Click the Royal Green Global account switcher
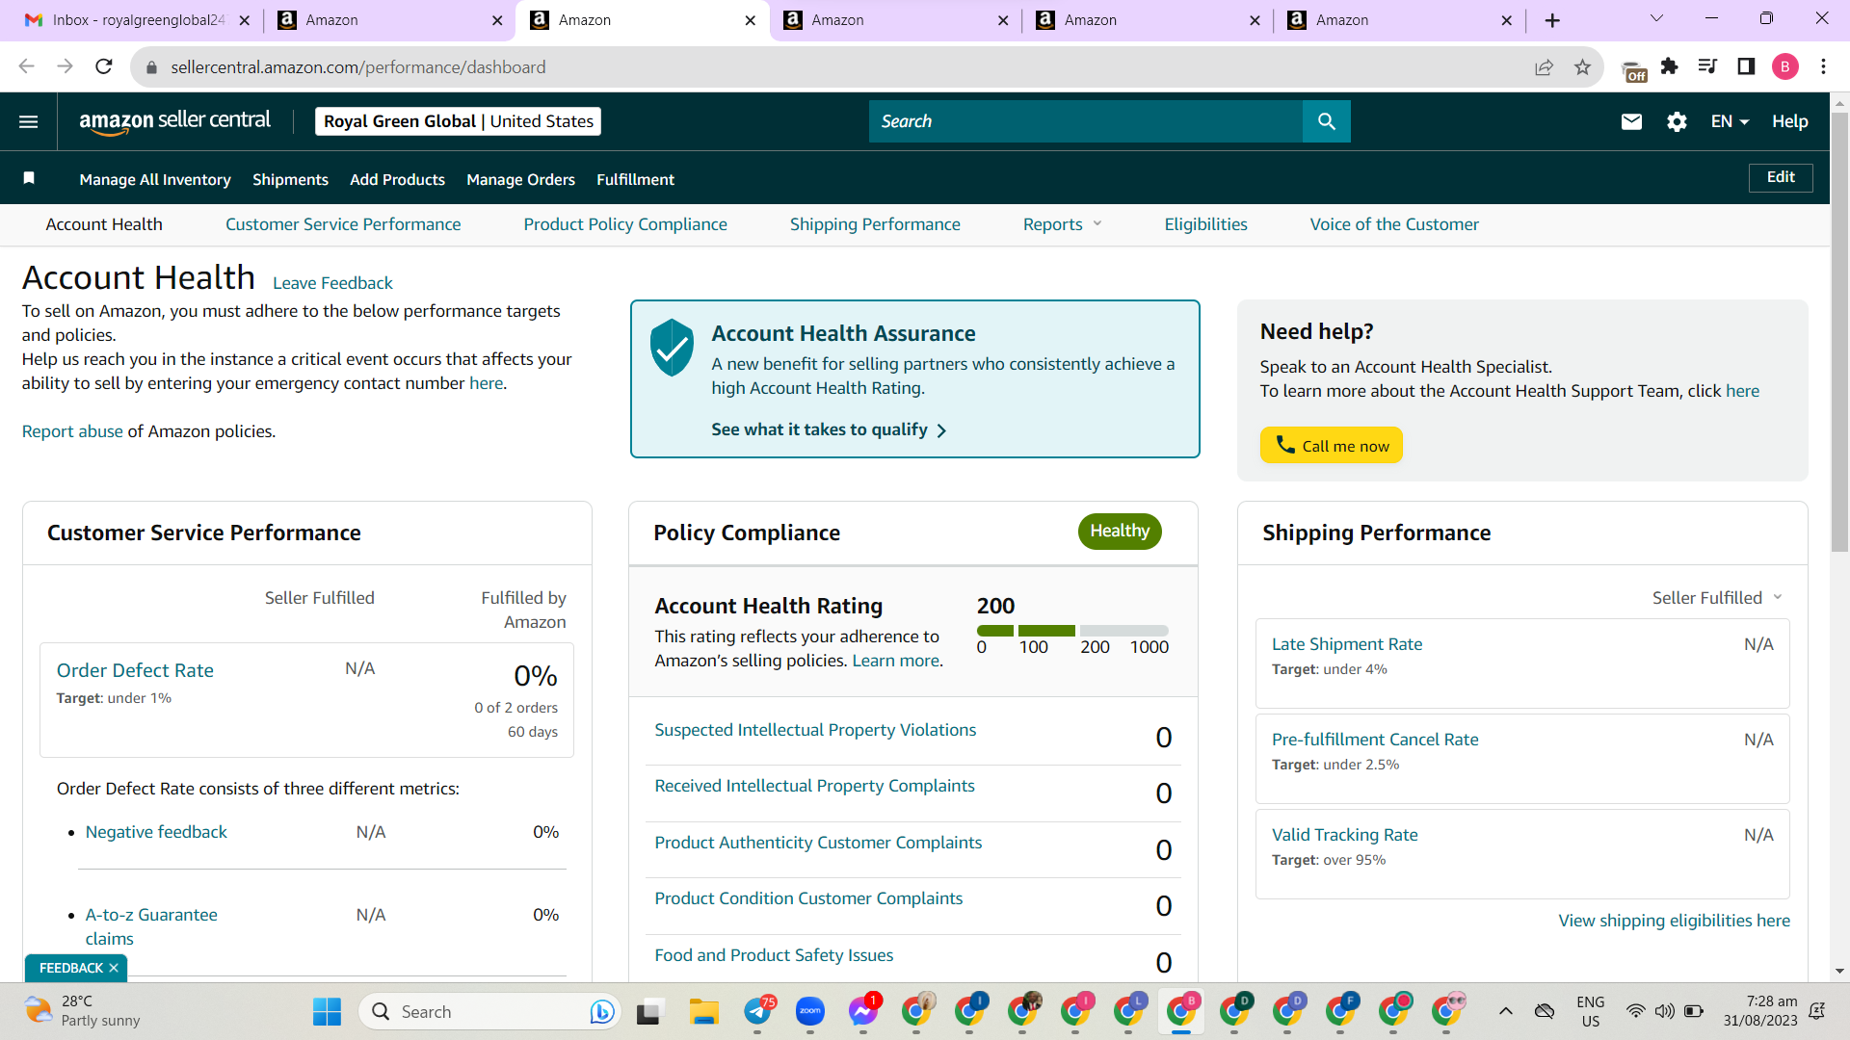Screen dimensions: 1850x1040 [x=458, y=121]
